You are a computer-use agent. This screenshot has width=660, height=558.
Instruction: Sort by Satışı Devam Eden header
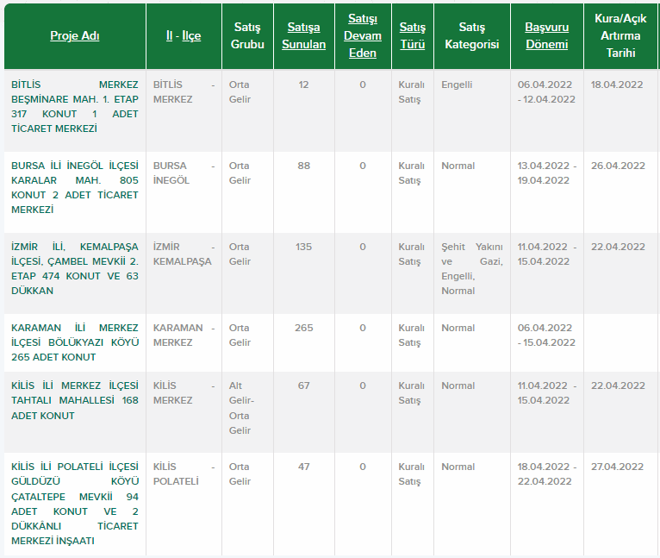pyautogui.click(x=362, y=36)
